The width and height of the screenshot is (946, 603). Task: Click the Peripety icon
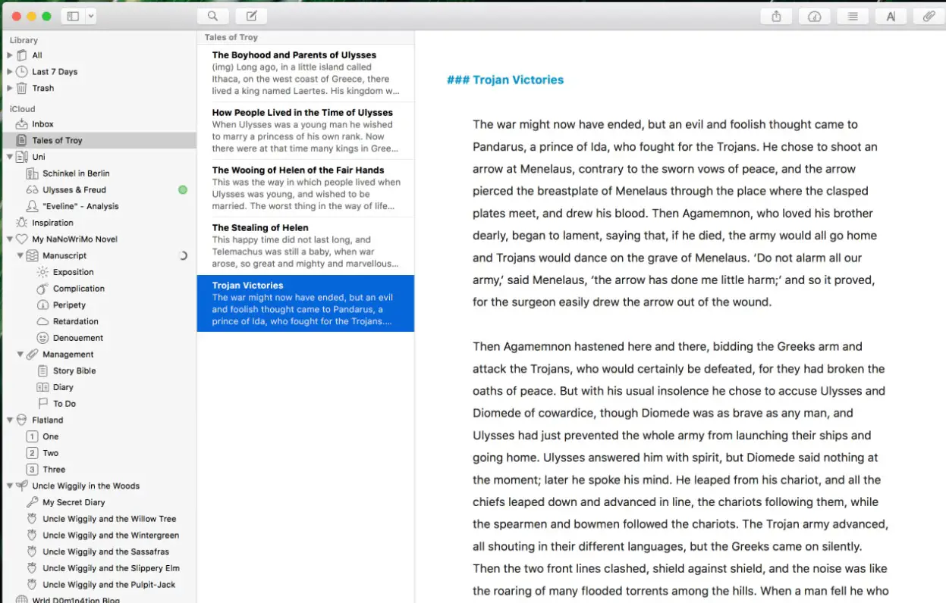click(43, 305)
